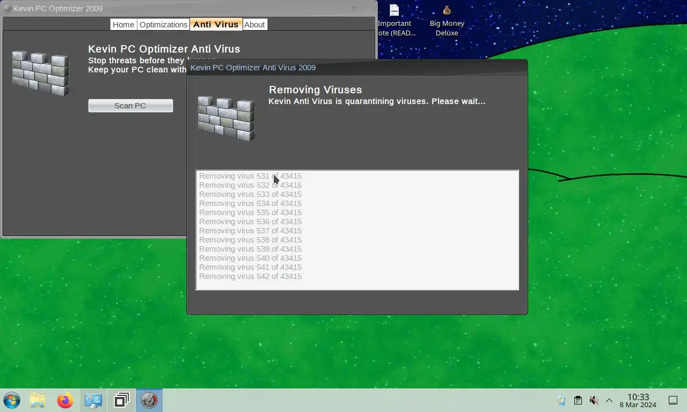Open the clock showing 10:33
Viewport: 687px width, 412px height.
(638, 400)
